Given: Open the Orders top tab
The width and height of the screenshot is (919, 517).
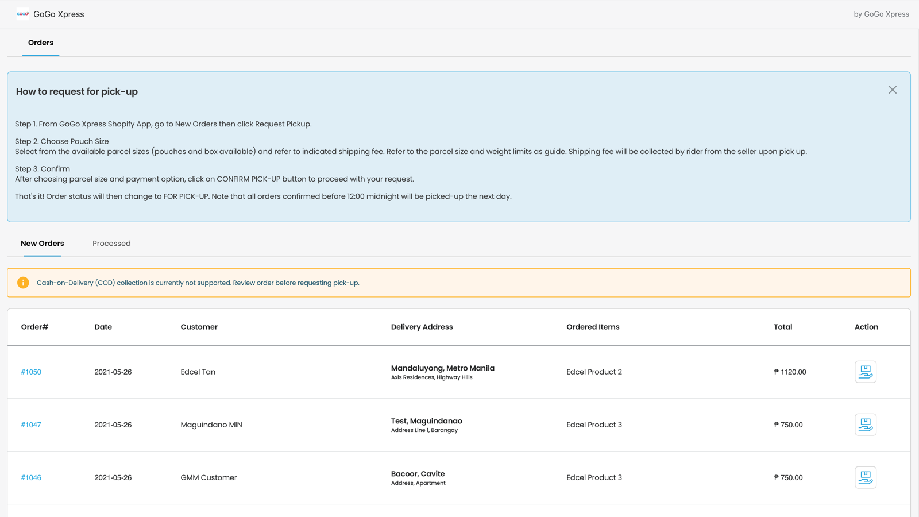Looking at the screenshot, I should (x=41, y=43).
